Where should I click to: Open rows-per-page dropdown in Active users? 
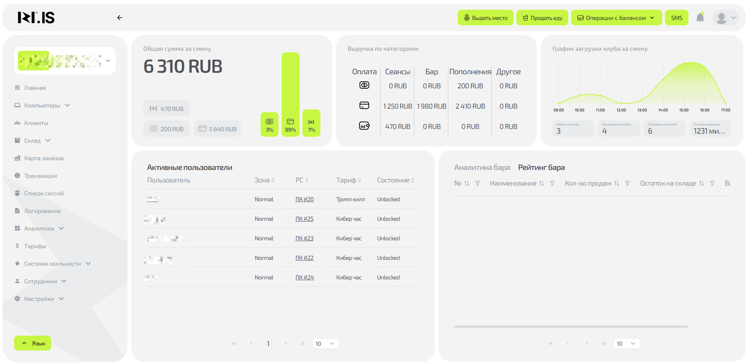click(x=325, y=343)
